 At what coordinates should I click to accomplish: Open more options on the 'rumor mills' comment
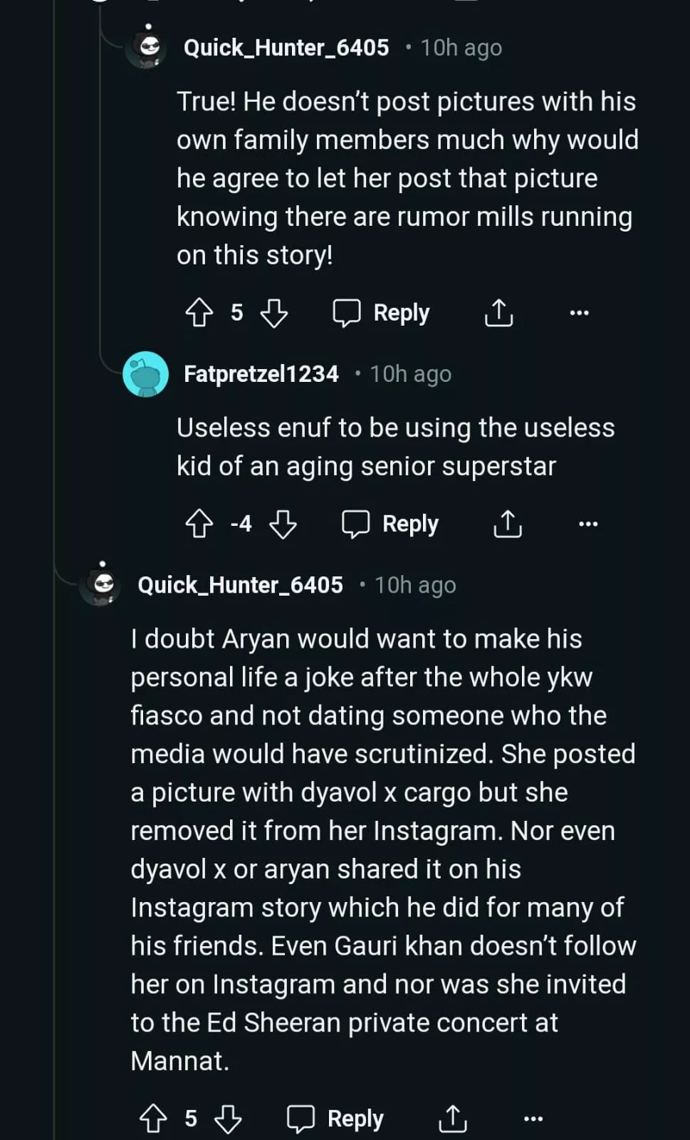click(579, 313)
